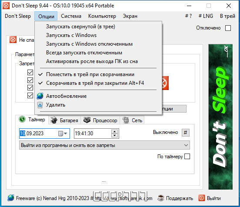
Task: Uncheck Поместить в трей при сворачивании
Action: pos(98,74)
